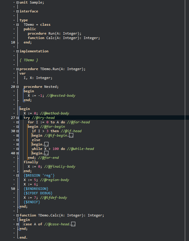189x241 pixels.
Task: Click the ellipsis box after '//@case-head.'
Action: tap(73, 224)
